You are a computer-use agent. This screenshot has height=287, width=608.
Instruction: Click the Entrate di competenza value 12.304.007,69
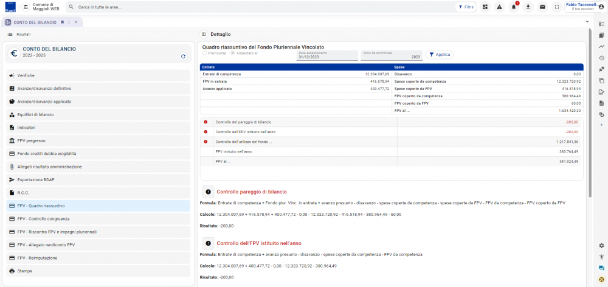(x=377, y=74)
